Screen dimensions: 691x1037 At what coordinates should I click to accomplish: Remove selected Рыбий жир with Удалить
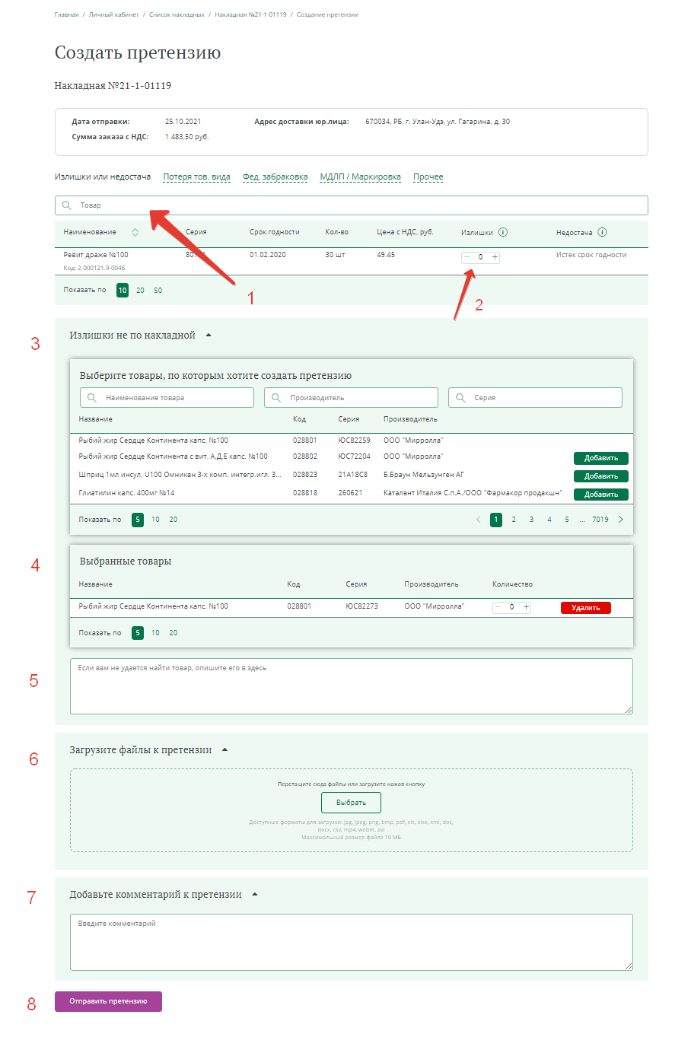(x=585, y=608)
